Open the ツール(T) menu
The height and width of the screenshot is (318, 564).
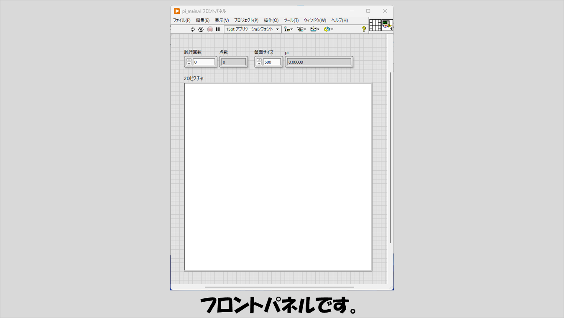pyautogui.click(x=291, y=21)
